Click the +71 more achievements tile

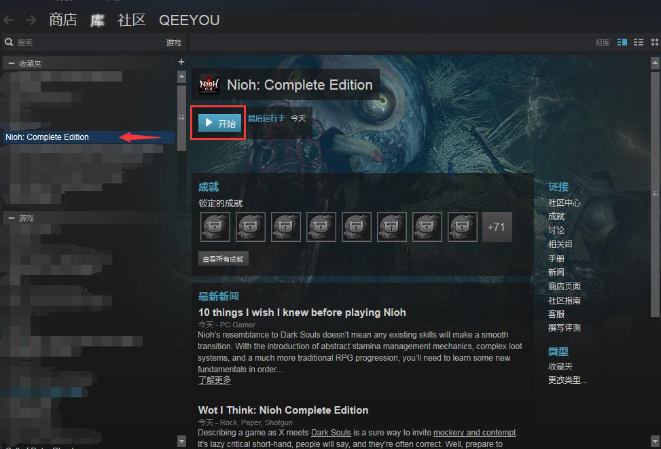click(x=497, y=227)
